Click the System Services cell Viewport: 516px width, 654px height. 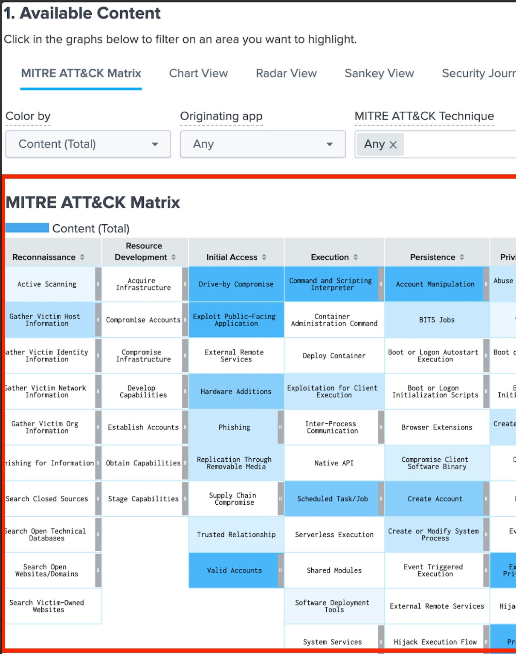[x=331, y=640]
